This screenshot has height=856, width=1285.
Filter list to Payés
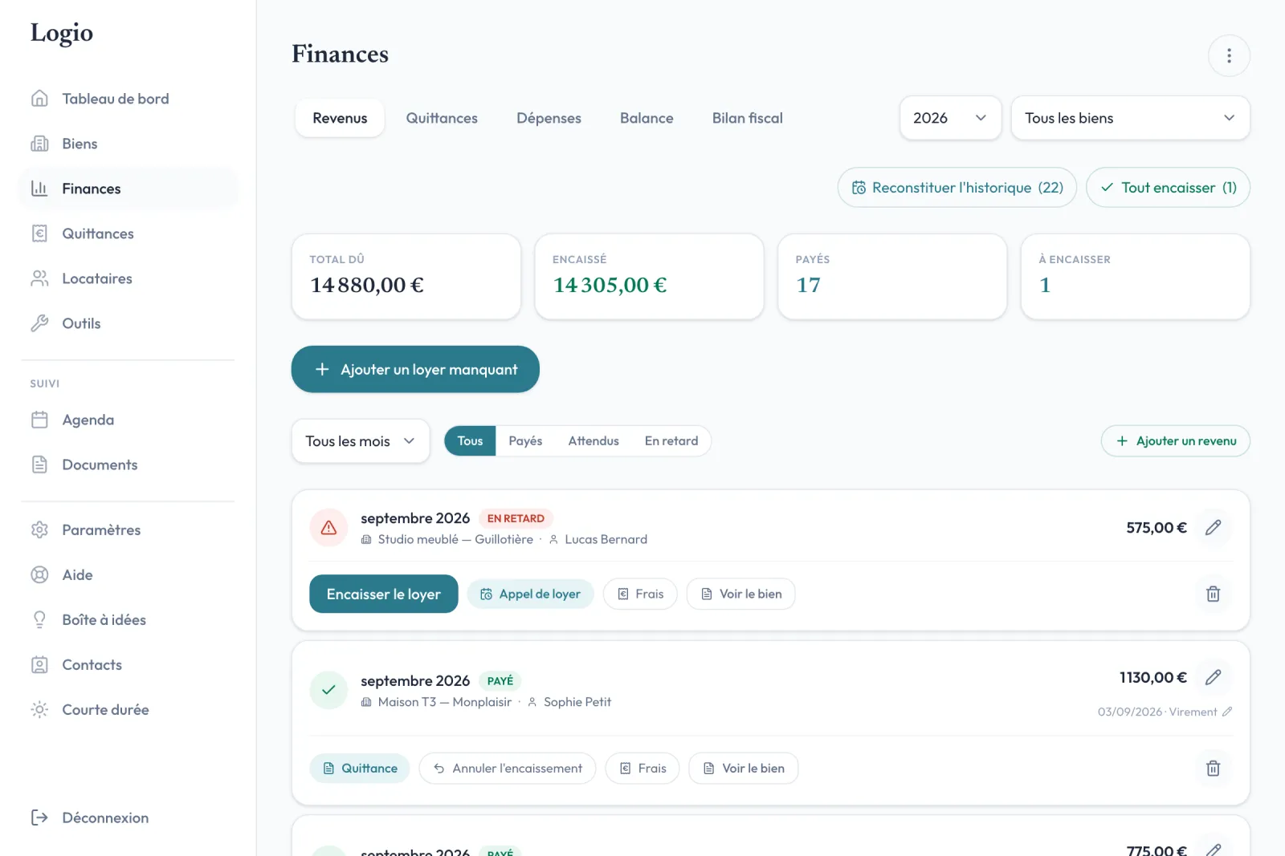pyautogui.click(x=525, y=440)
